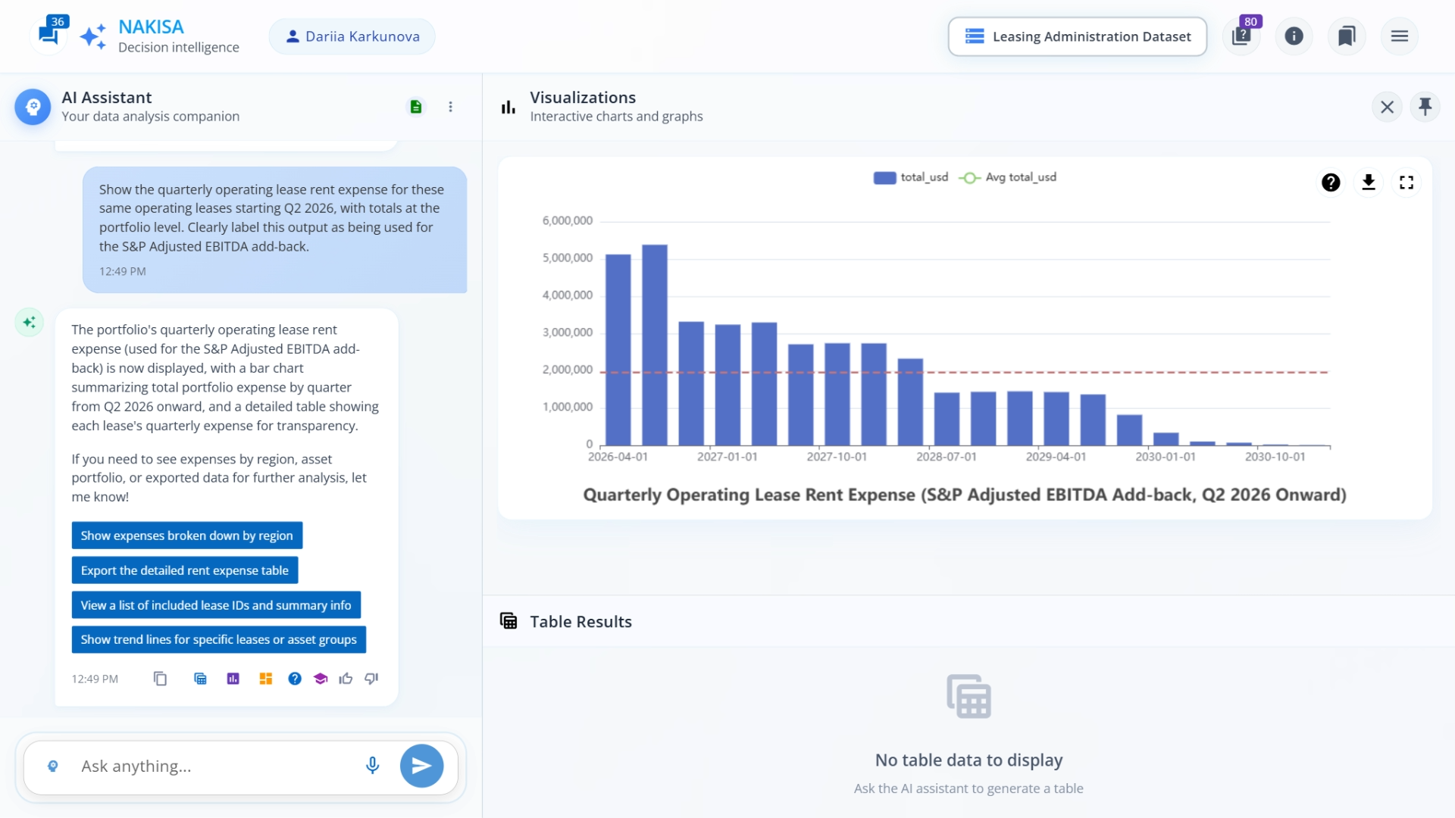Open the hamburger main menu

coord(1400,36)
